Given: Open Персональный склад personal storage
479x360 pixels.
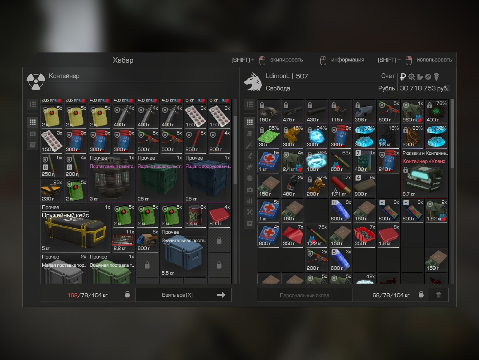Looking at the screenshot, I should (x=305, y=295).
